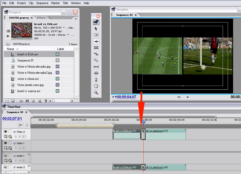Image resolution: width=241 pixels, height=174 pixels.
Task: Select the Selection arrow tool
Action: 96,28
